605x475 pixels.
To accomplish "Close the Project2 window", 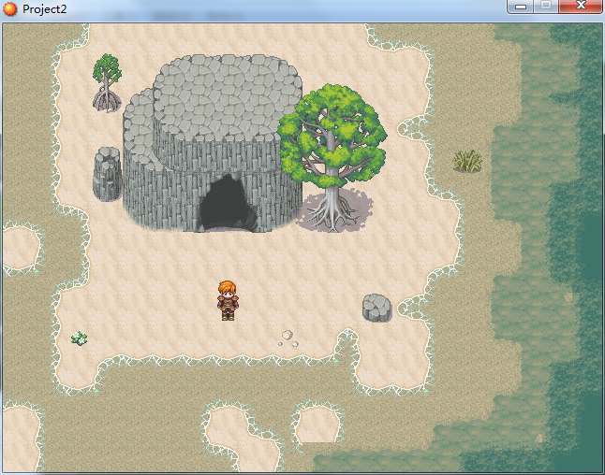I will pos(581,6).
